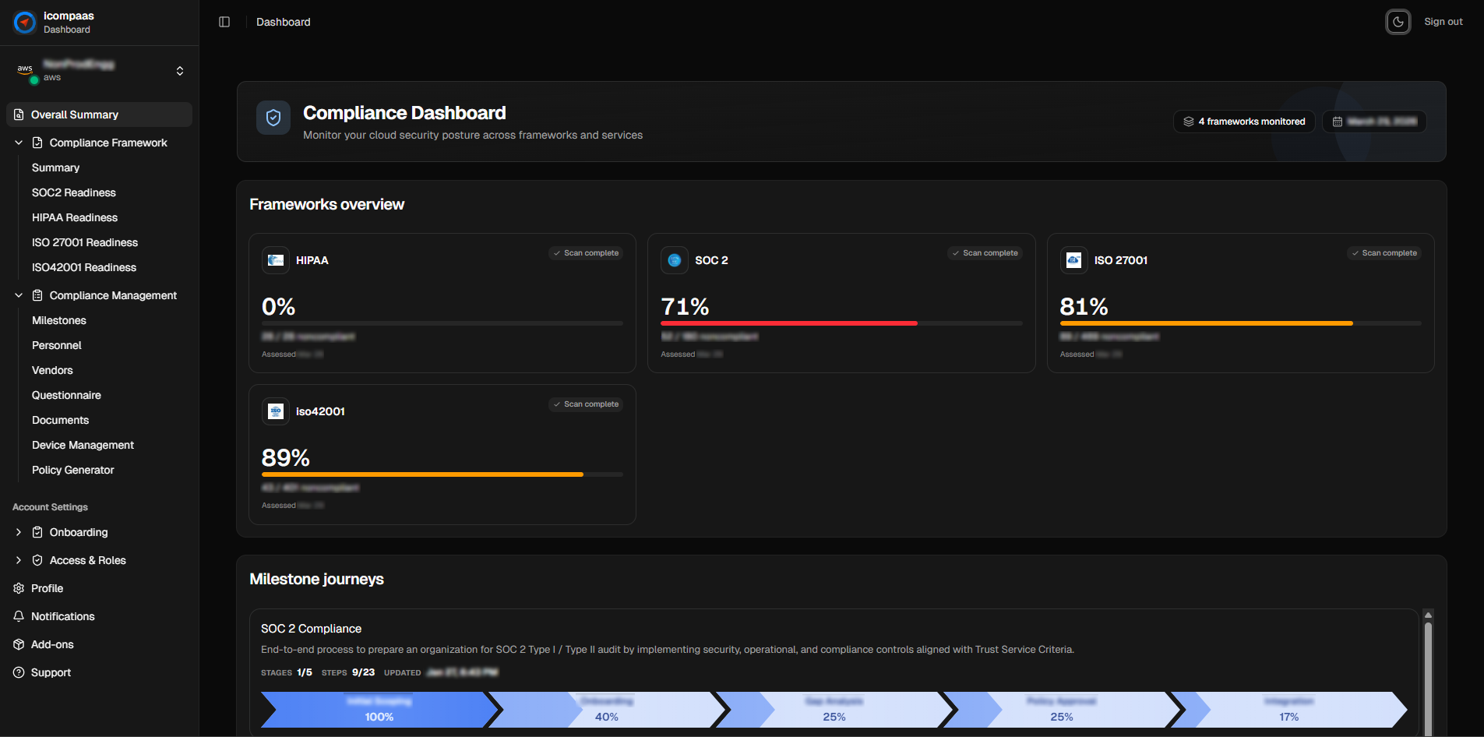Click the Compliance Dashboard shield icon
The width and height of the screenshot is (1484, 737).
coord(273,118)
